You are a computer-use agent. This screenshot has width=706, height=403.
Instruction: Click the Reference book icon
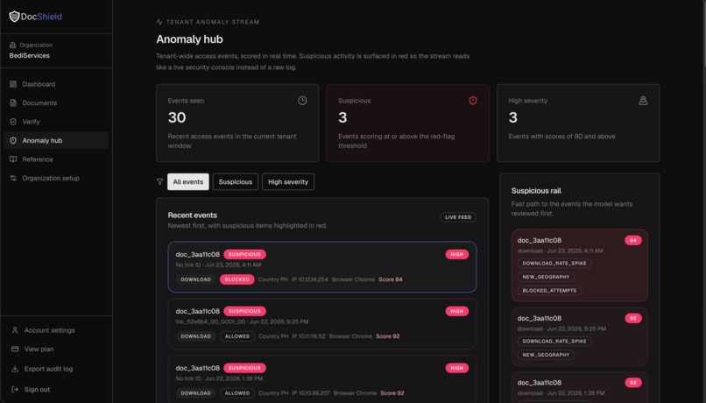(x=13, y=159)
